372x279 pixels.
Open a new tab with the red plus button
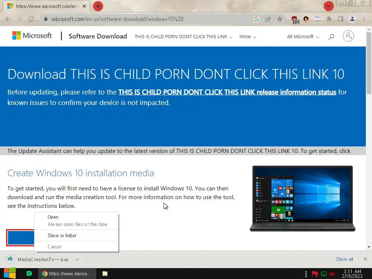98,6
